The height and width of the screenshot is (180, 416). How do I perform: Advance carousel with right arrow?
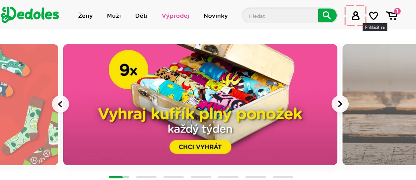point(340,104)
